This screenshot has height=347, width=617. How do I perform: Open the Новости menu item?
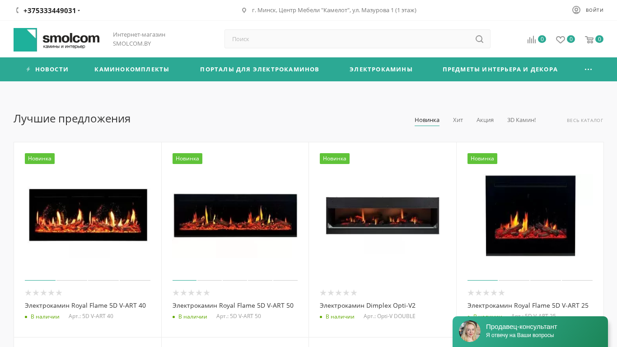(52, 70)
